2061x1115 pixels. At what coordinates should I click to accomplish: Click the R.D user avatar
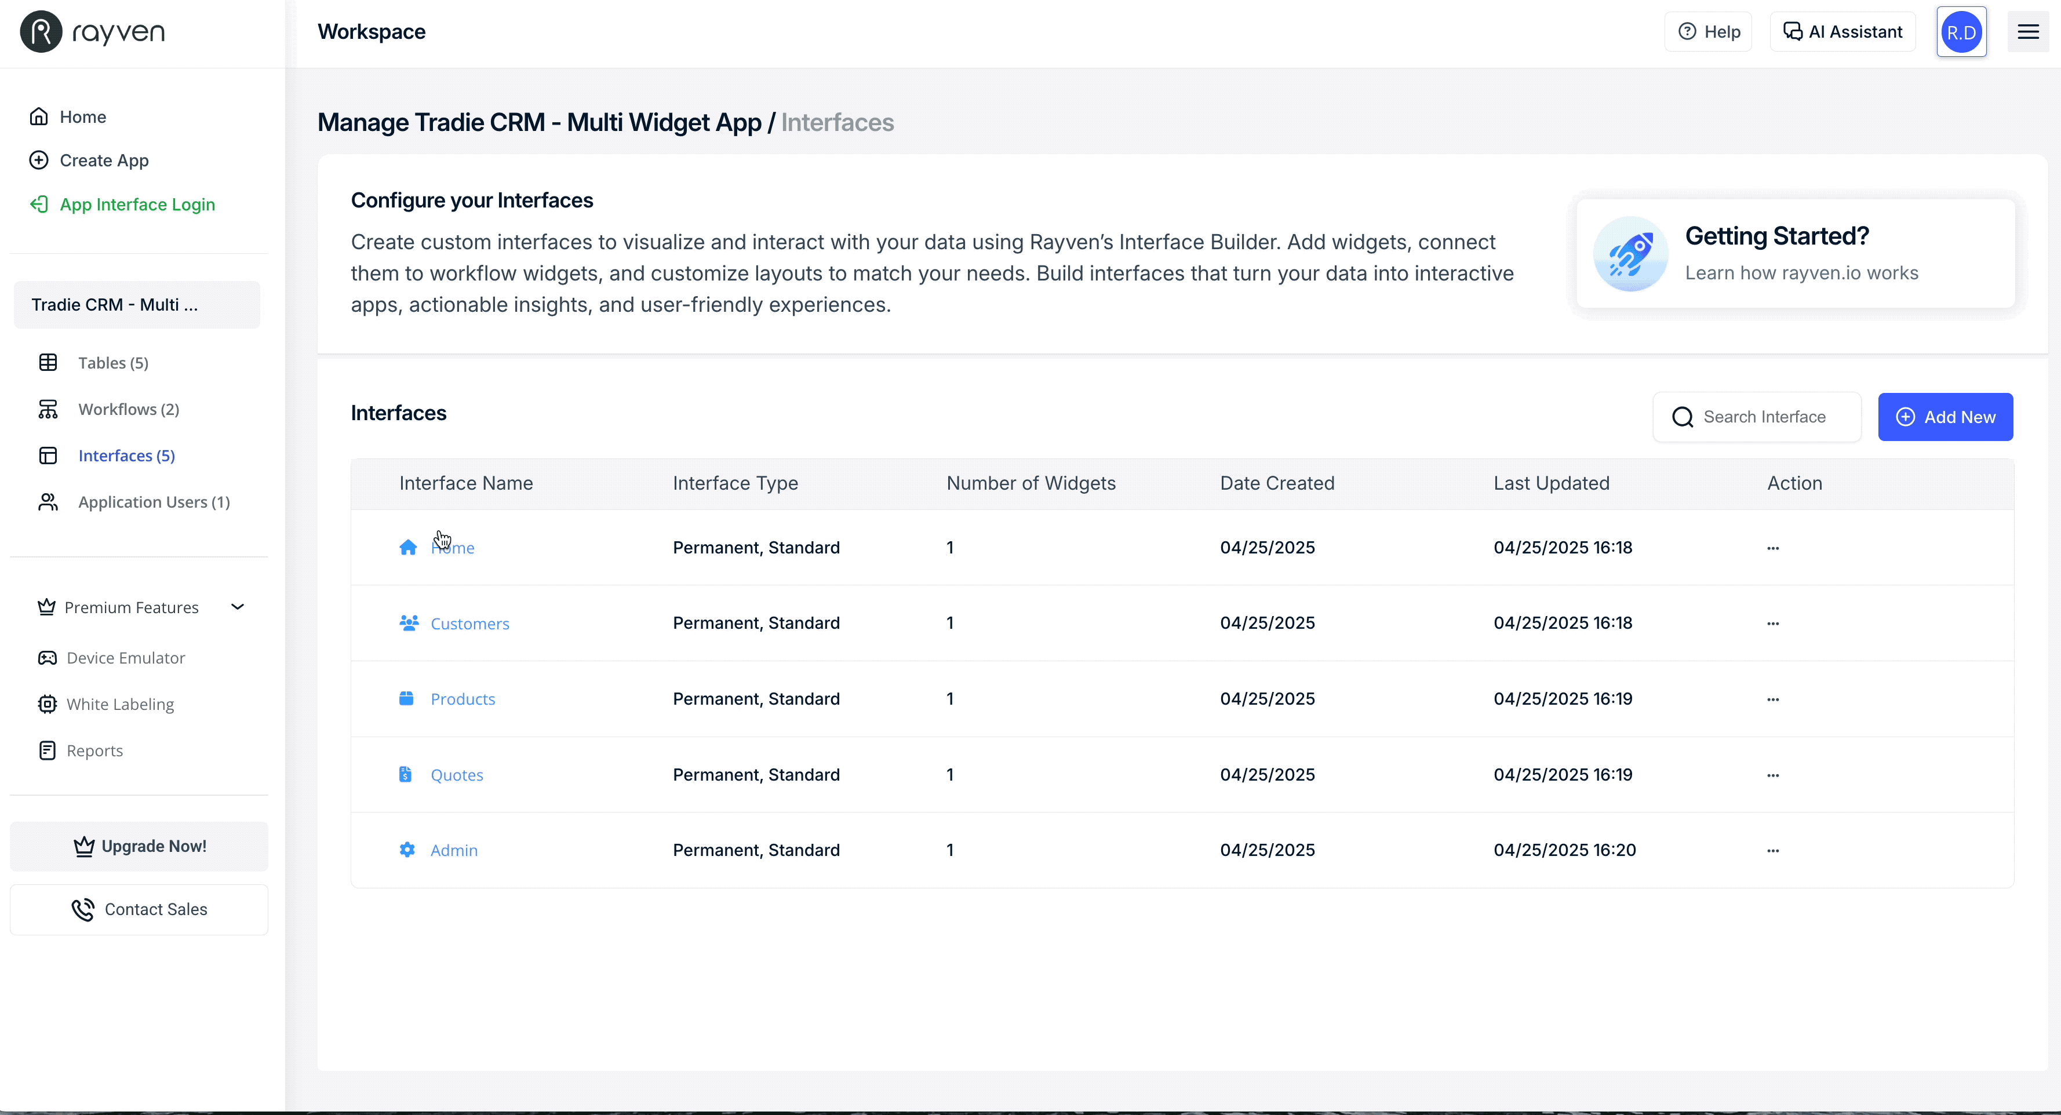[1961, 32]
